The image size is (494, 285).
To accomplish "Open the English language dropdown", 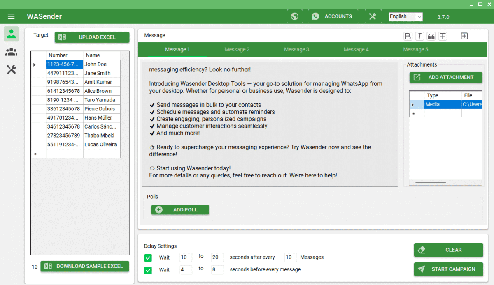I will pos(405,16).
